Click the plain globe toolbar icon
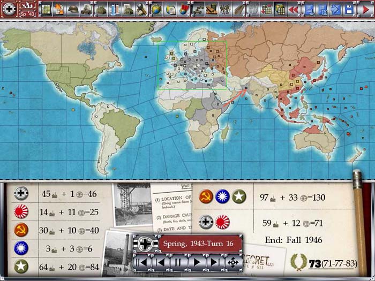 click(156, 9)
